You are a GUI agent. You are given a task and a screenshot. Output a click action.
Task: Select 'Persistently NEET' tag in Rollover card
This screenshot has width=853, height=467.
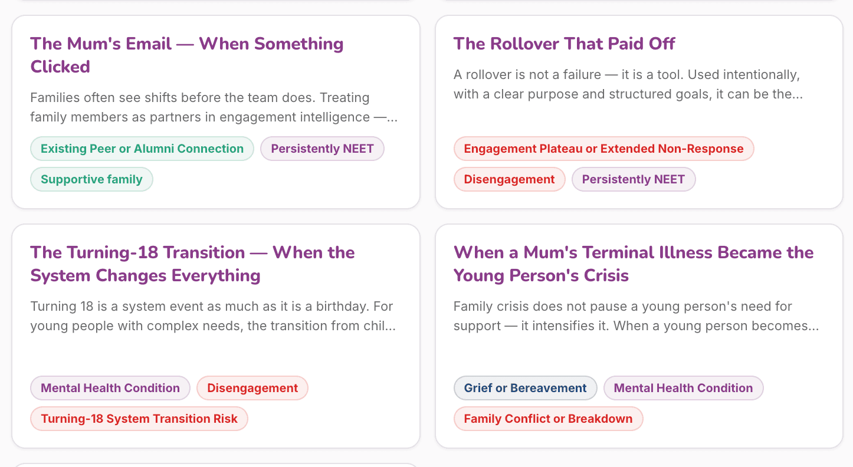pos(634,179)
